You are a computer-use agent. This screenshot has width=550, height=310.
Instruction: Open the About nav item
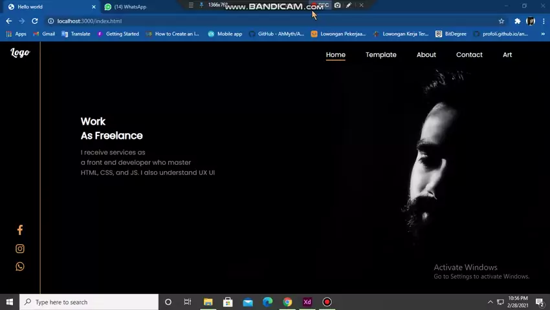click(x=426, y=55)
